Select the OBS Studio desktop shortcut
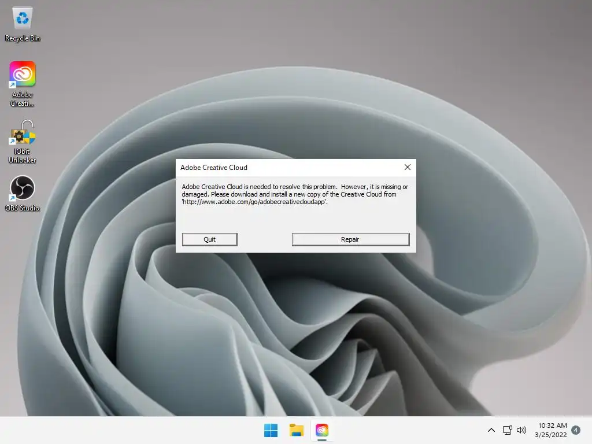Image resolution: width=592 pixels, height=444 pixels. click(x=23, y=194)
